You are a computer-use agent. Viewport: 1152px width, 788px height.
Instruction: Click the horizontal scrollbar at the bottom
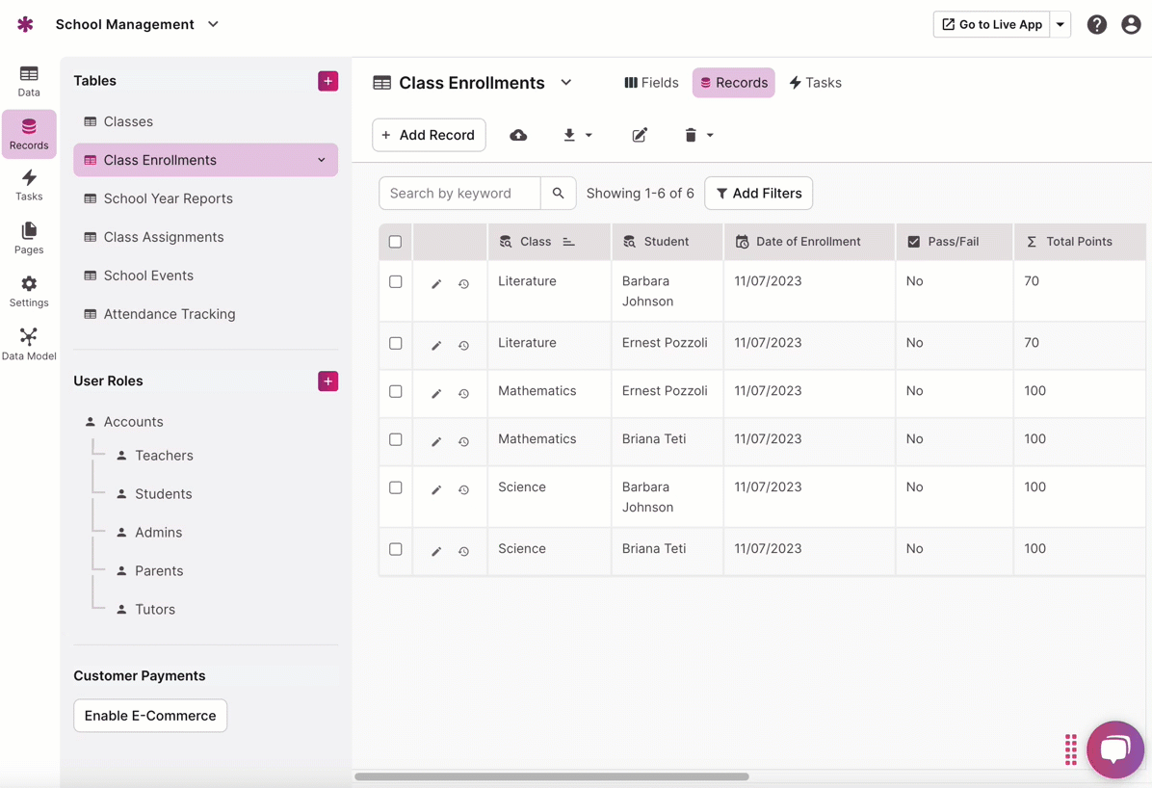551,776
